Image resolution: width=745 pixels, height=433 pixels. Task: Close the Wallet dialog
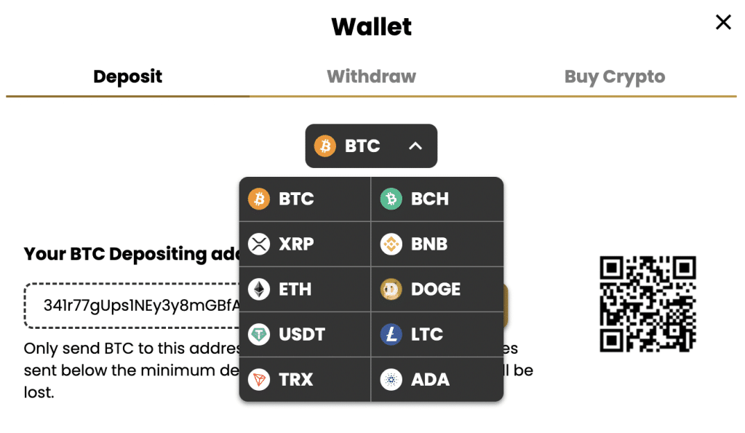[723, 22]
